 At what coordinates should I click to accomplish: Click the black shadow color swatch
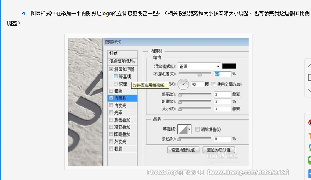229,66
